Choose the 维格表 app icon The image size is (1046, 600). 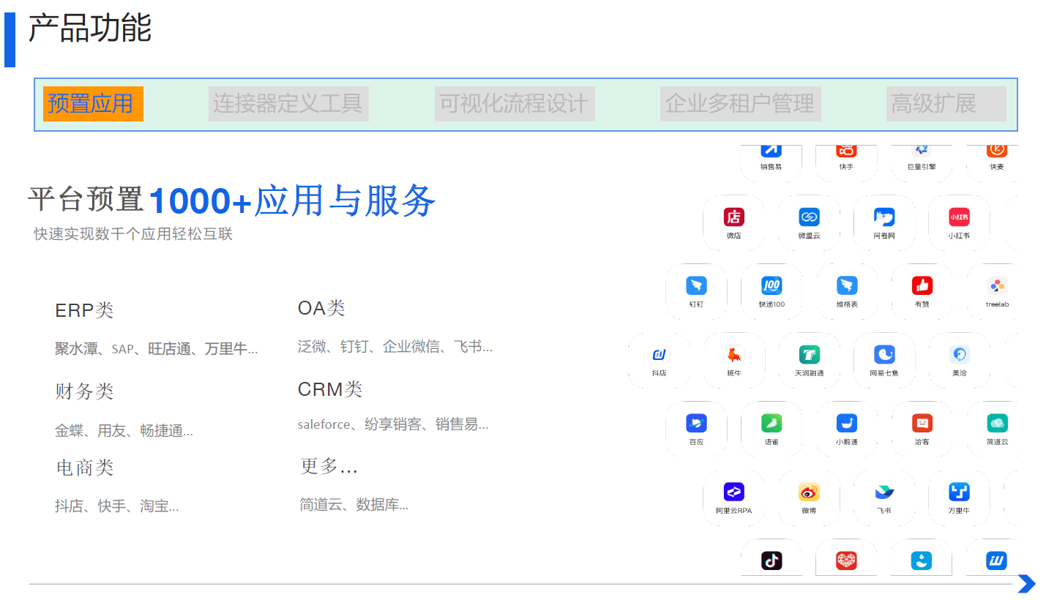[x=847, y=285]
